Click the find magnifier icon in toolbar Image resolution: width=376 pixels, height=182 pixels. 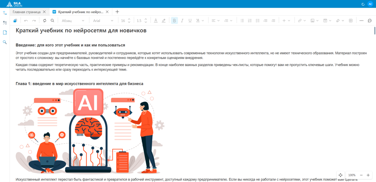[52, 21]
